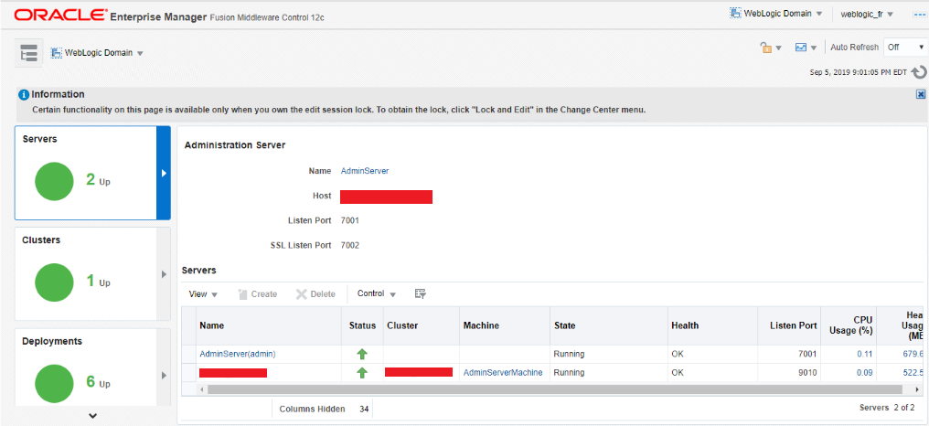
Task: Open the Control menu in Servers toolbar
Action: [376, 294]
